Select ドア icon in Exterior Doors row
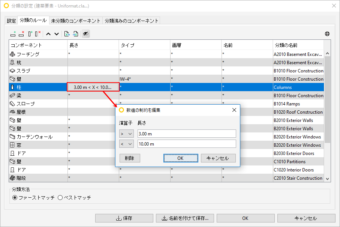 12,153
